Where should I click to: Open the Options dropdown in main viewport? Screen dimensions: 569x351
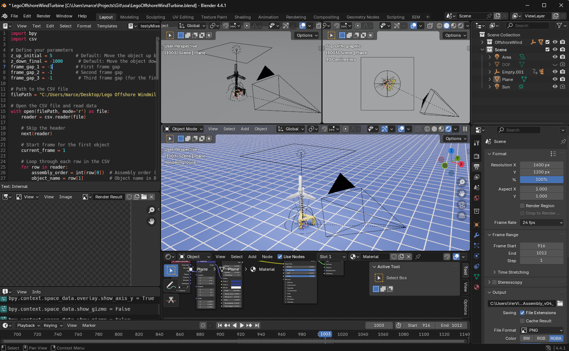coord(455,139)
